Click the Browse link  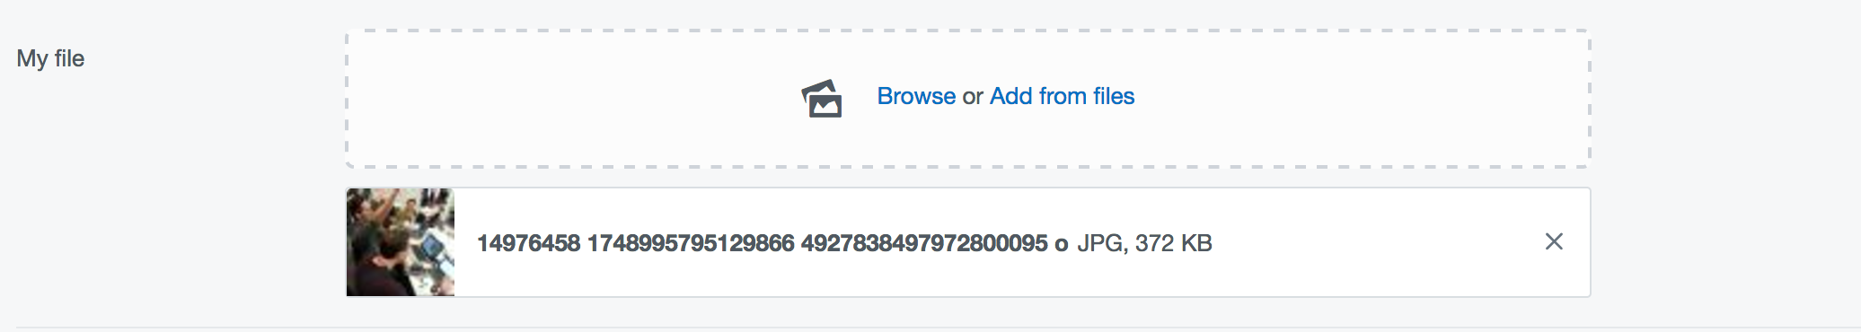tap(916, 96)
